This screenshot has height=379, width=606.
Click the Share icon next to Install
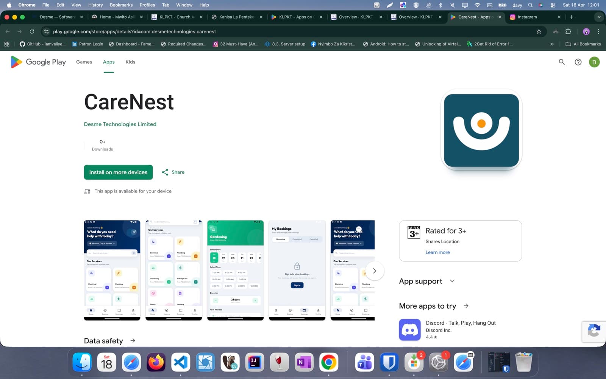166,172
